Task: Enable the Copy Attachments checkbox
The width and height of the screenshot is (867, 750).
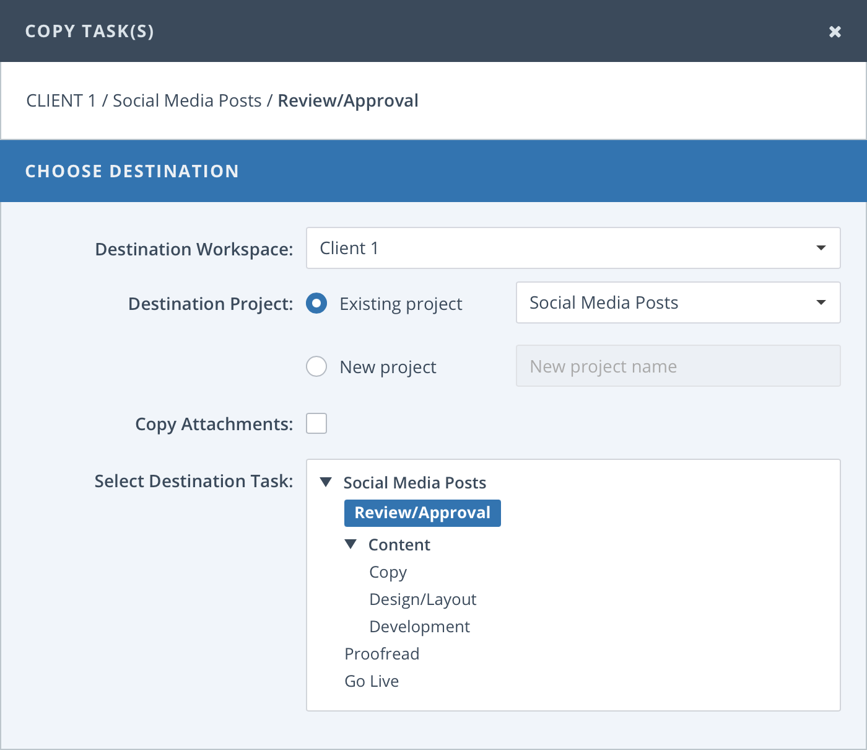Action: (x=316, y=423)
